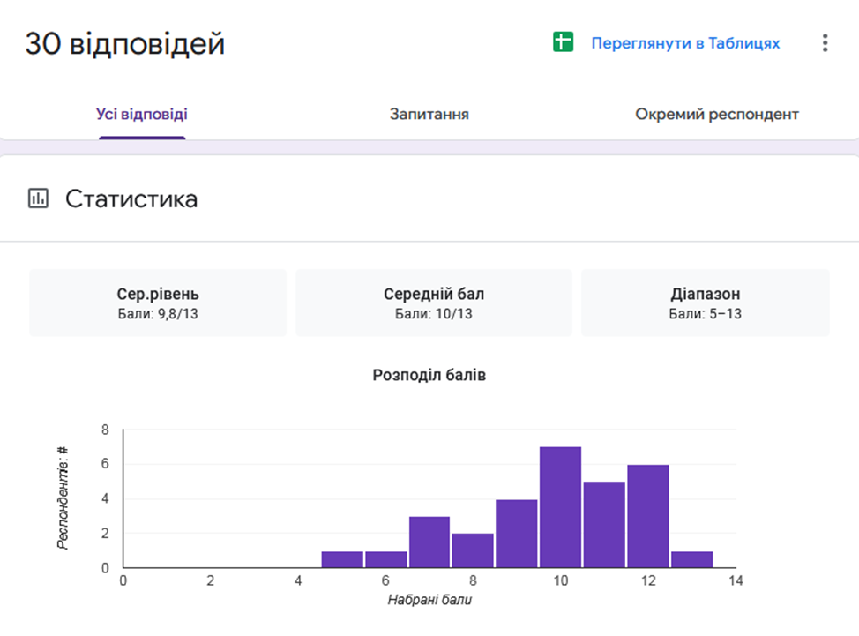The height and width of the screenshot is (636, 859).
Task: Open Переглянути в Таблицях link
Action: 685,43
